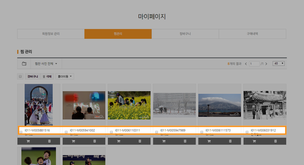Click the folder icon beside 찜한 사진 전체
304x165 pixels.
coord(24,63)
